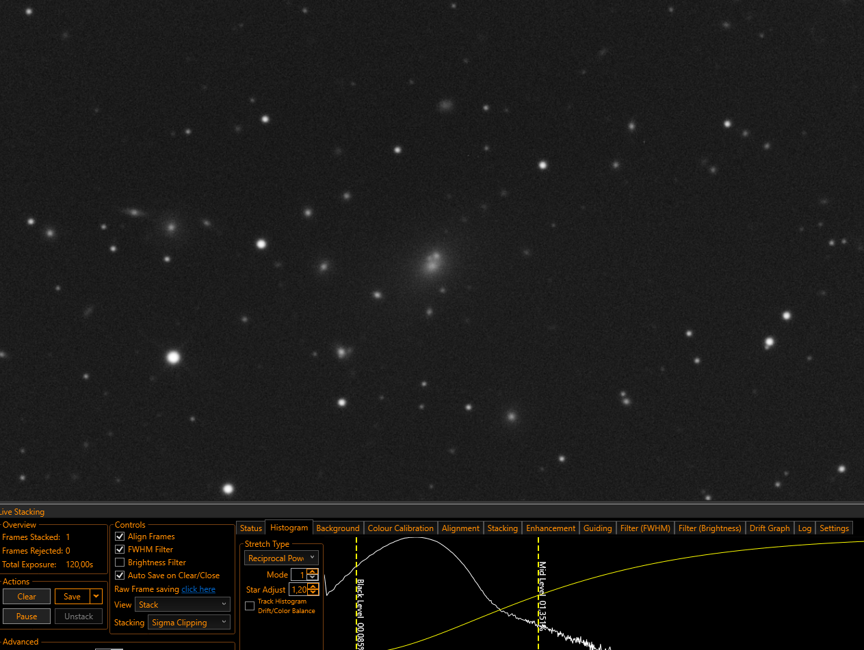864x650 pixels.
Task: Click the greyed-out Unstack button
Action: click(x=79, y=617)
